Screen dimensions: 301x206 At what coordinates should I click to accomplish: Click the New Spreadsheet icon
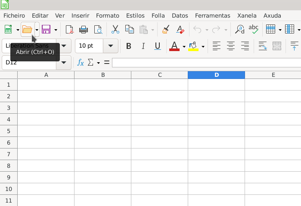pos(8,30)
